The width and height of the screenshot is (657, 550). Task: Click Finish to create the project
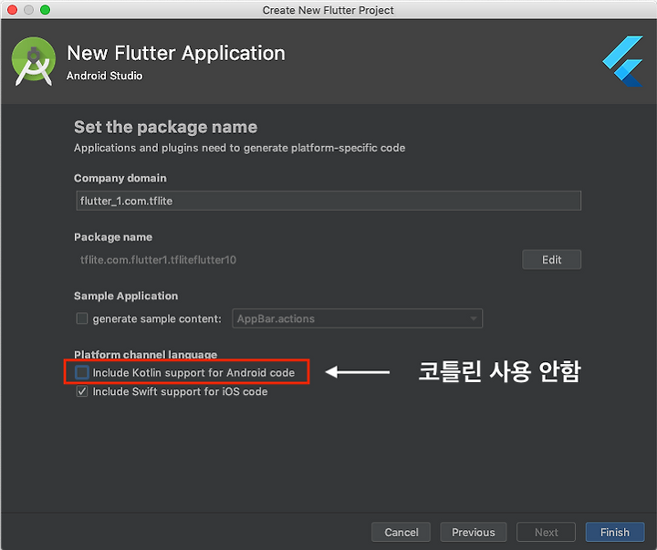pos(615,532)
